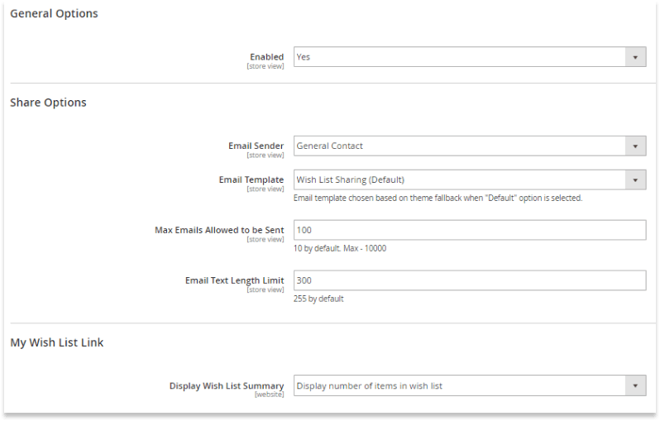Open the Enabled select showing Yes
The width and height of the screenshot is (660, 421).
(470, 57)
